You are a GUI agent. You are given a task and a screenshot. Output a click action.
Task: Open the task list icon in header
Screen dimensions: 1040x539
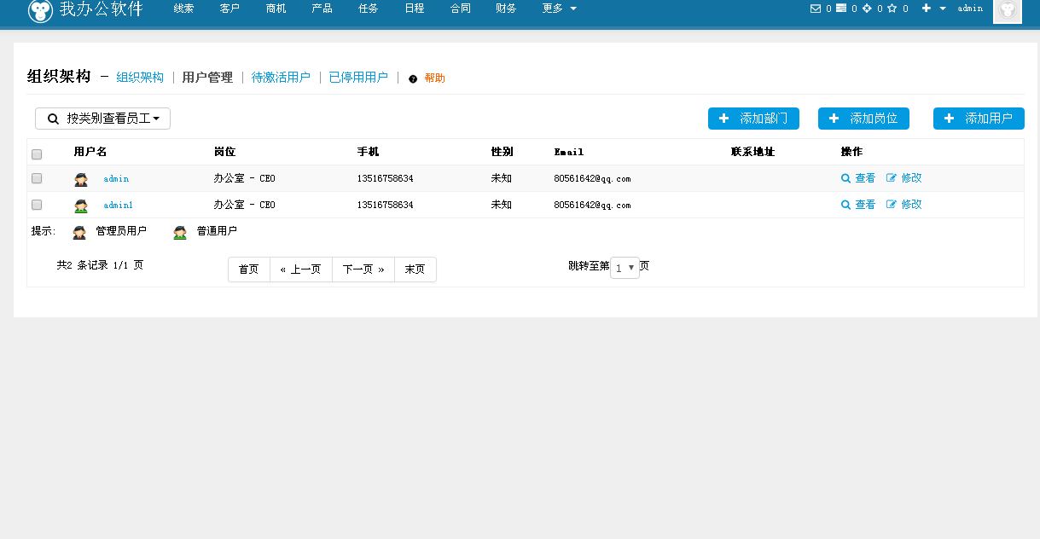[x=841, y=9]
